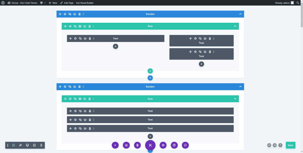303x153 pixels.
Task: Add new row with green plus button
Action: 150,71
